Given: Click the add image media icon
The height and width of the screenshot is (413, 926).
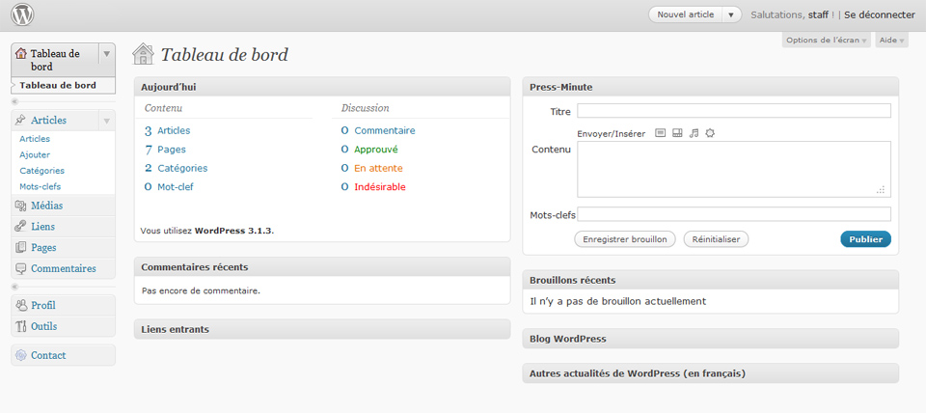Looking at the screenshot, I should point(661,133).
